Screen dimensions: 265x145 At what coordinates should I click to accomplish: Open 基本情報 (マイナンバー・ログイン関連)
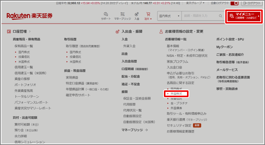pyautogui.click(x=185, y=48)
